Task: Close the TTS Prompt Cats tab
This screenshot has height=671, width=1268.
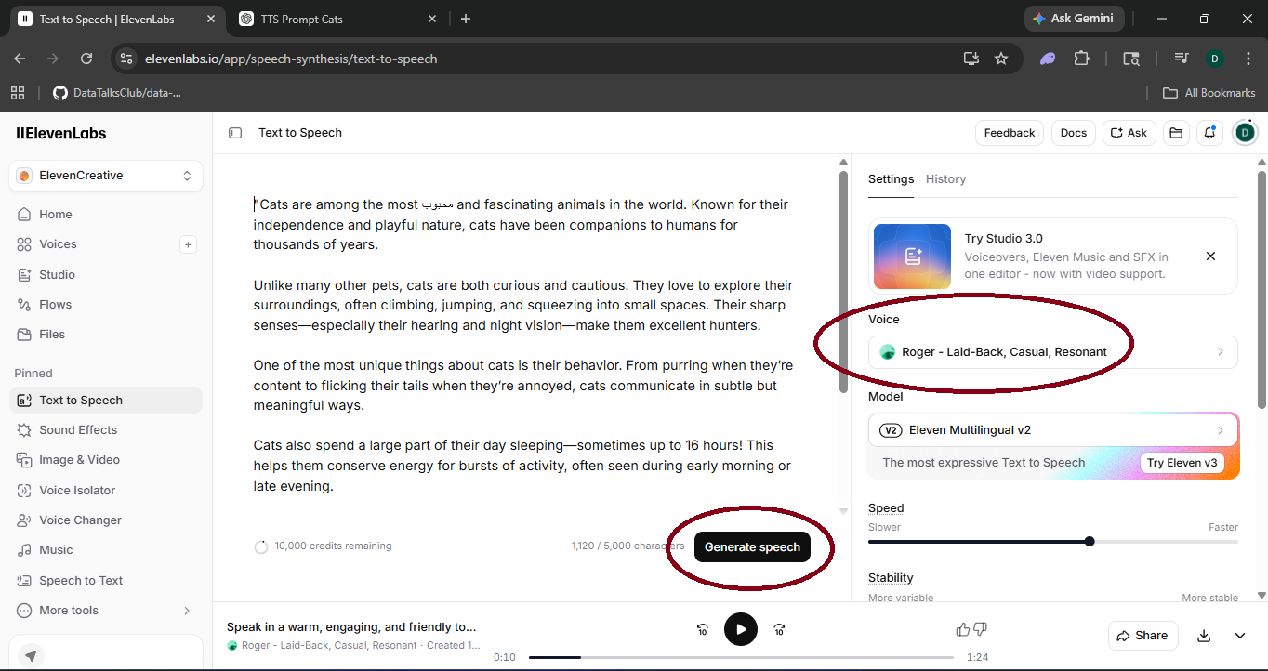Action: click(432, 19)
